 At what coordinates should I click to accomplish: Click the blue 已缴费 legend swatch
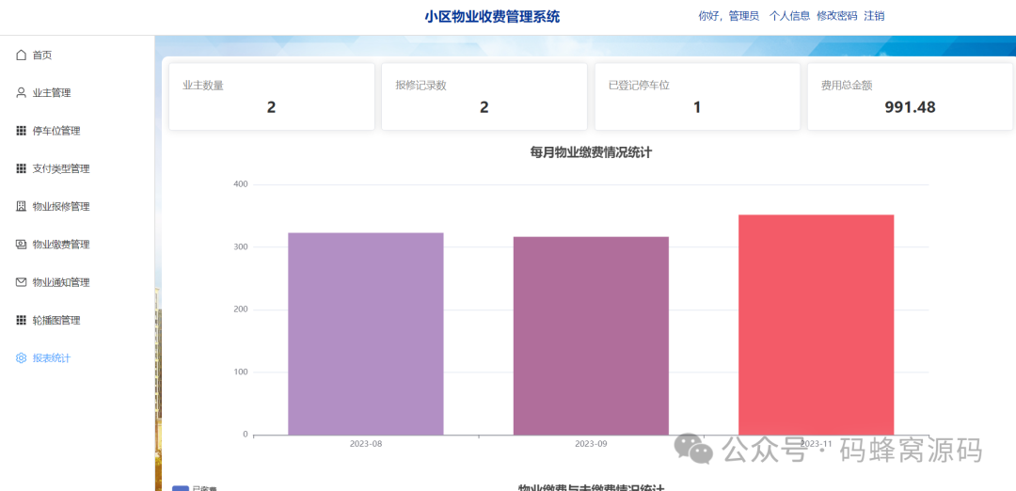pos(180,488)
